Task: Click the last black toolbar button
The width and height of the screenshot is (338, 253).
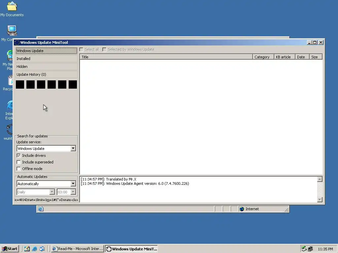Action: coord(73,85)
